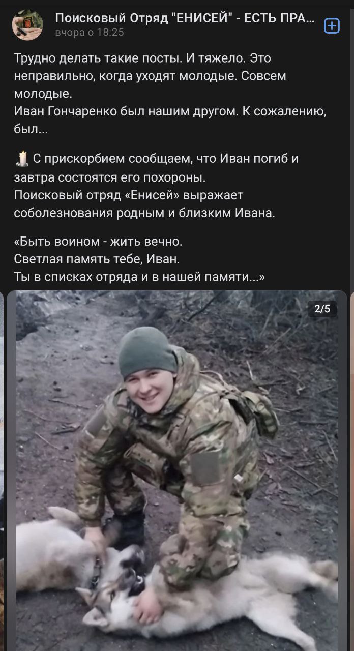Viewport: 354px width, 651px height.
Task: Tap the line "соболезнования родным и близким Ивана"
Action: coord(144,213)
